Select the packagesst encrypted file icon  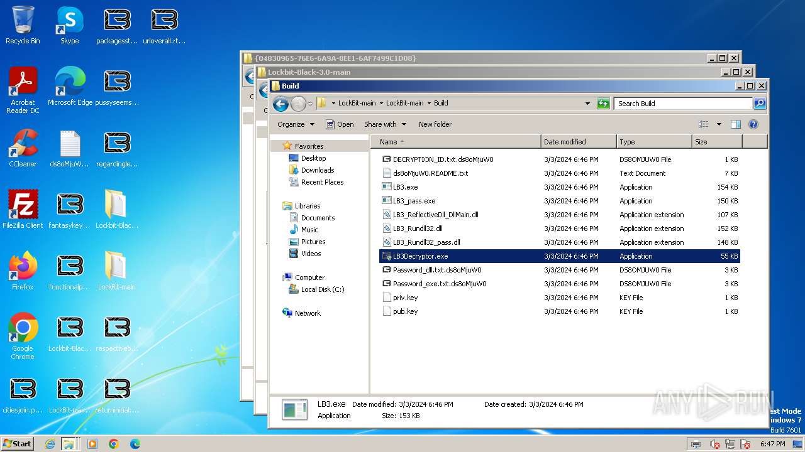(x=117, y=25)
